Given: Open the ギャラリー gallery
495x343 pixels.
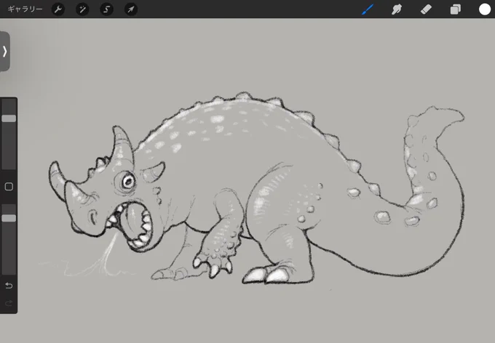Looking at the screenshot, I should (25, 9).
